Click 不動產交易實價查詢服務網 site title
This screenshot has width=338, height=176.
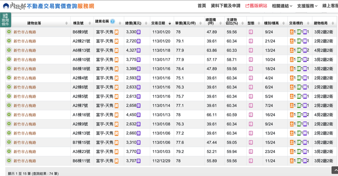60,6
